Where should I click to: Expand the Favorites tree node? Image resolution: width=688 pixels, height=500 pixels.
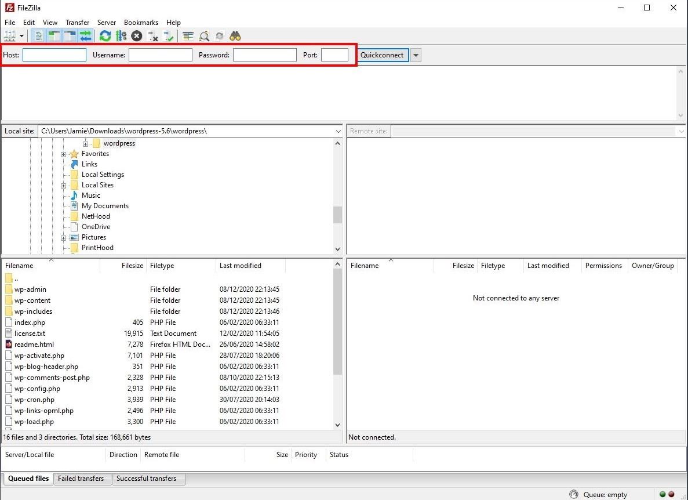(64, 154)
